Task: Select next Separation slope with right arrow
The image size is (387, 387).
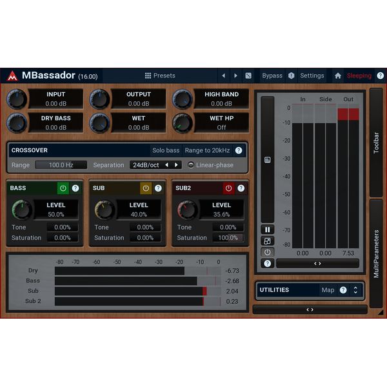Action: click(x=176, y=165)
